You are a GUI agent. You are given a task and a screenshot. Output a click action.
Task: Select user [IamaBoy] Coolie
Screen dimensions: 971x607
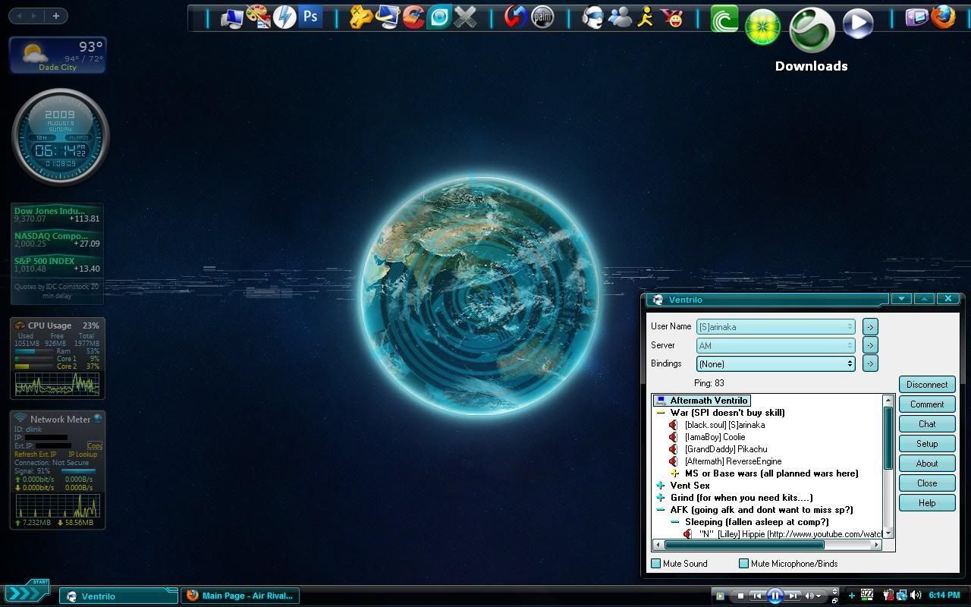tap(715, 437)
